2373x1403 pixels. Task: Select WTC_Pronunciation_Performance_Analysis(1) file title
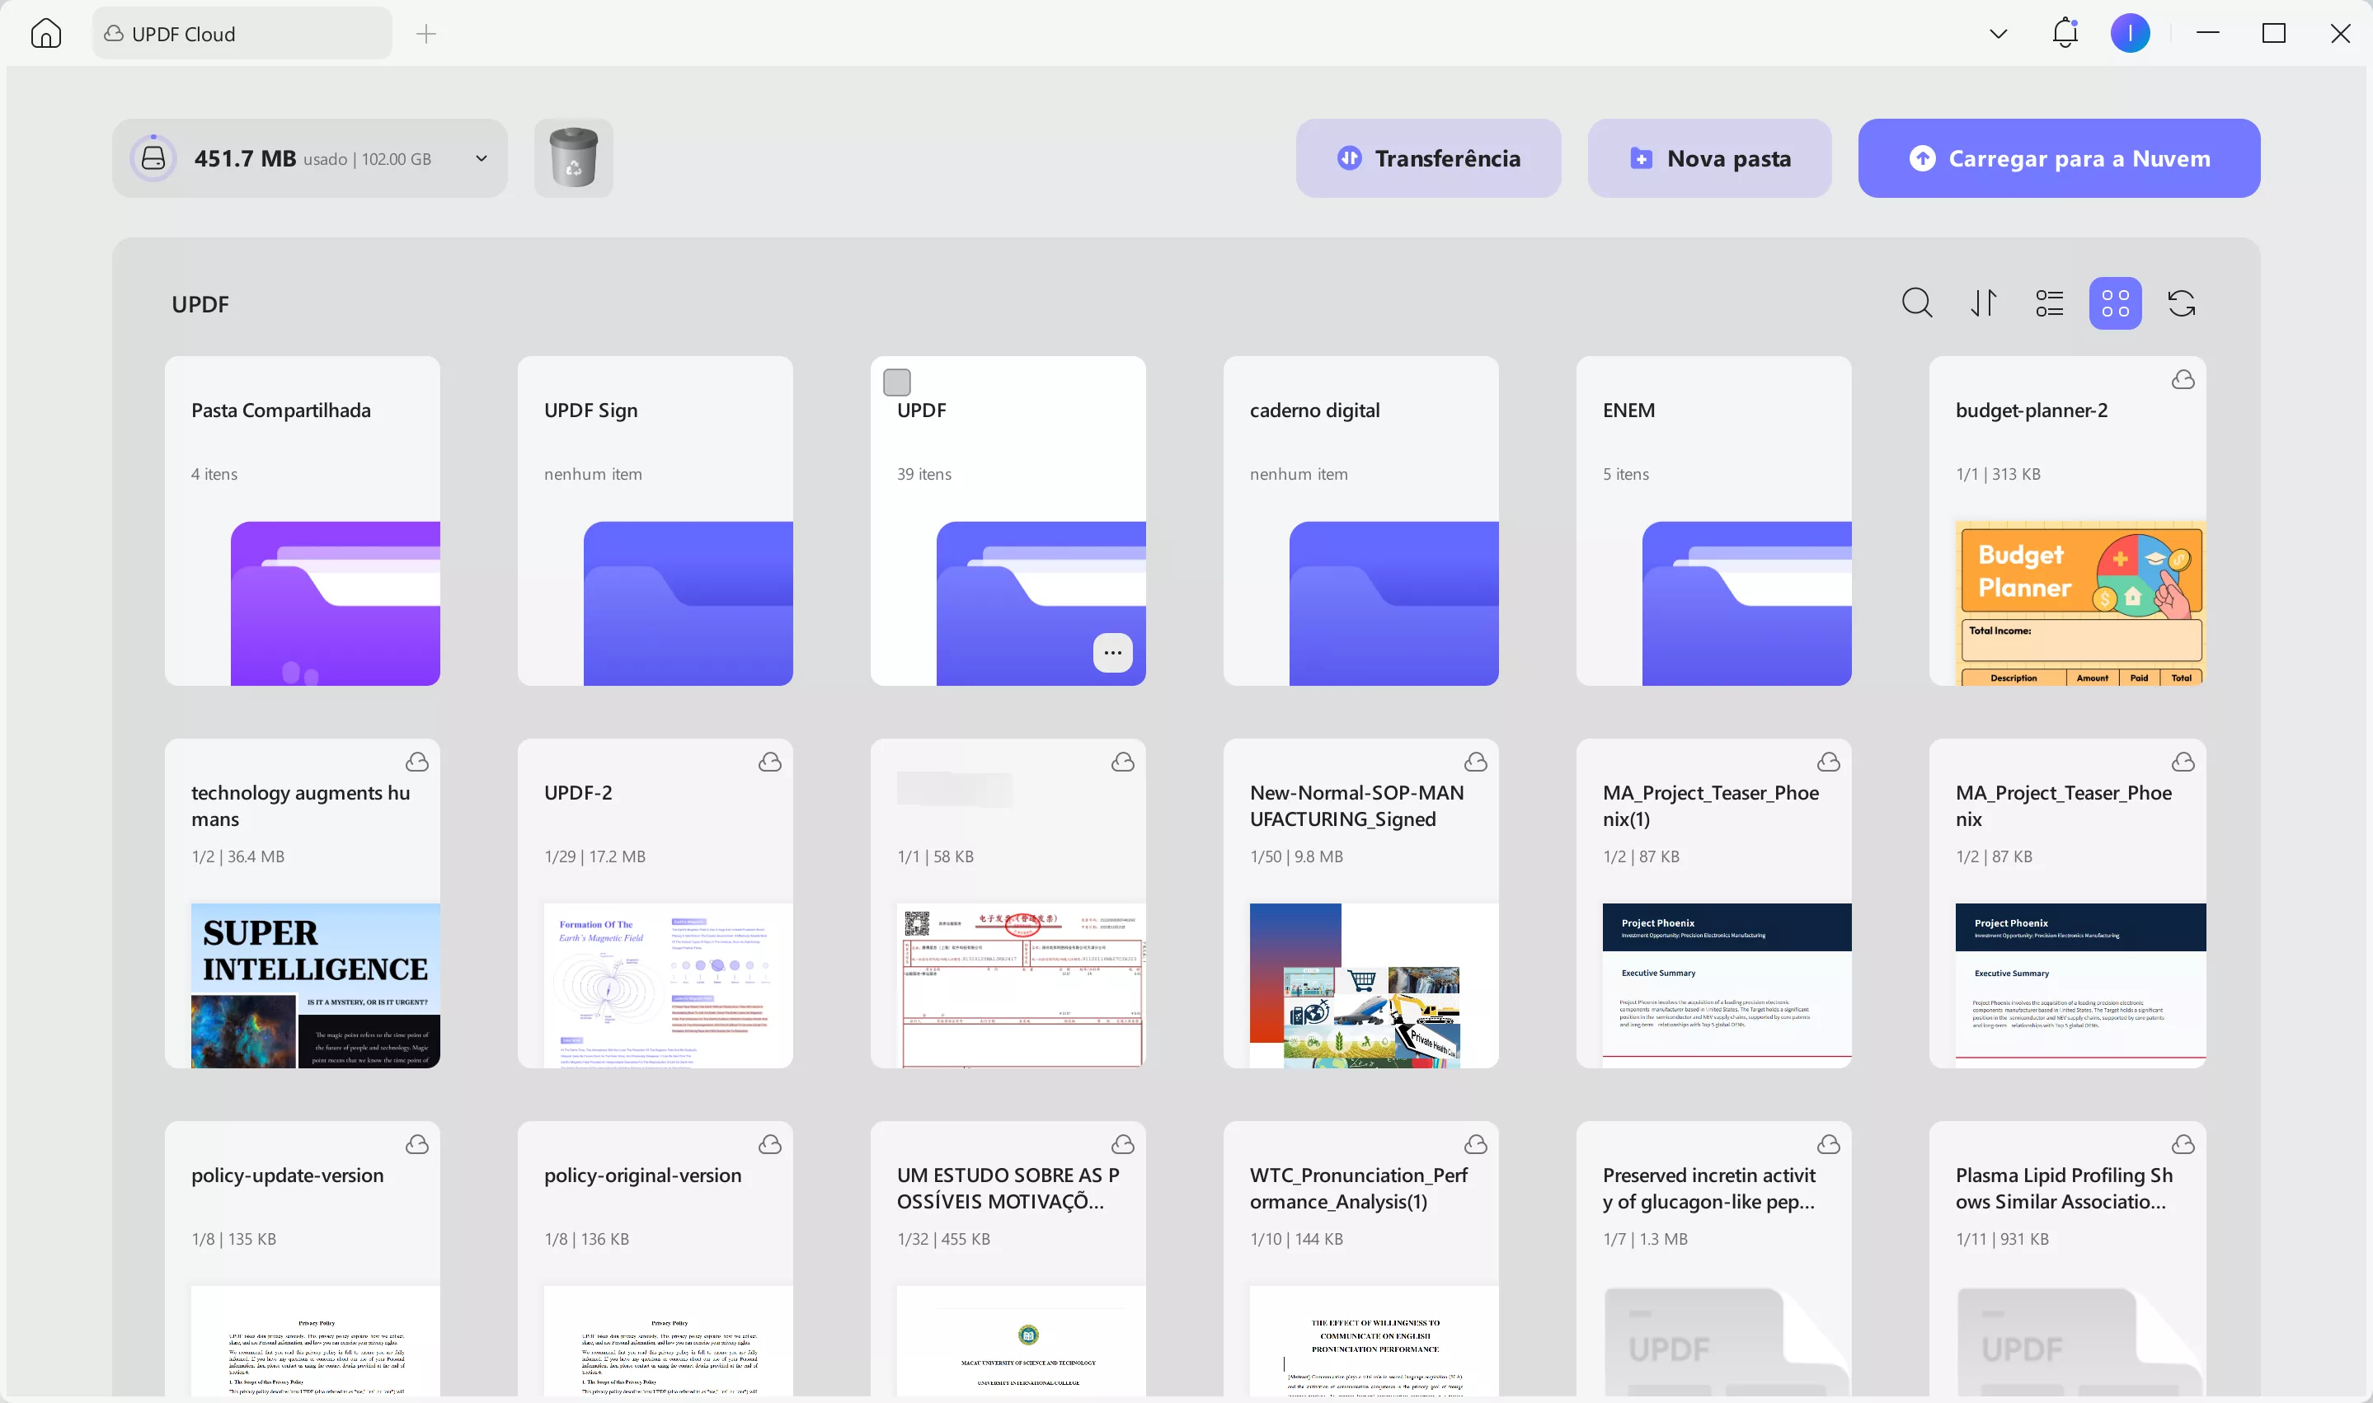[1359, 1189]
